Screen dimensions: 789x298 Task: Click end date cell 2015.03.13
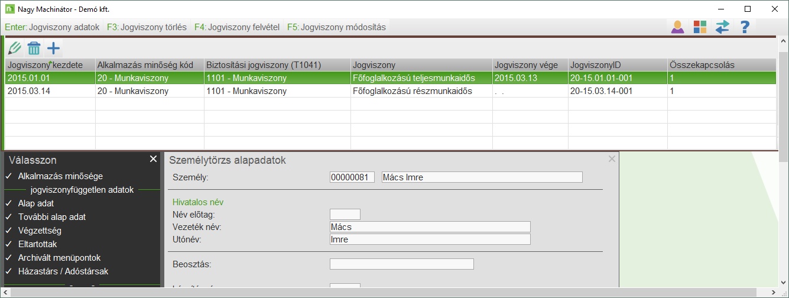(x=530, y=78)
